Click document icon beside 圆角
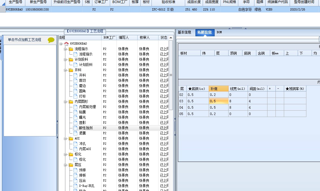The image size is (320, 191). point(75,91)
